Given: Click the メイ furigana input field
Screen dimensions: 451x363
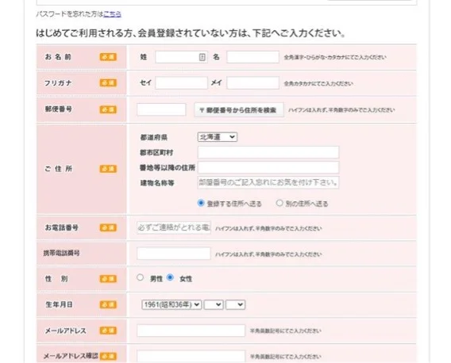Looking at the screenshot, I should click(x=252, y=83).
